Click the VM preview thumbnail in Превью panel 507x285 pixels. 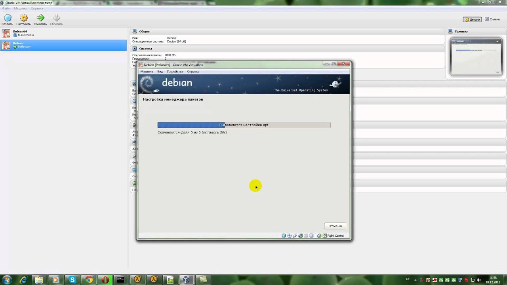476,57
